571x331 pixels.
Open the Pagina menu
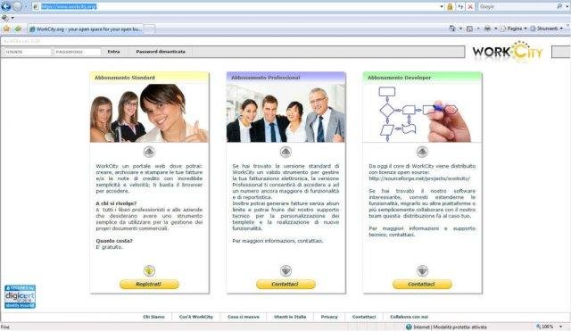click(514, 29)
